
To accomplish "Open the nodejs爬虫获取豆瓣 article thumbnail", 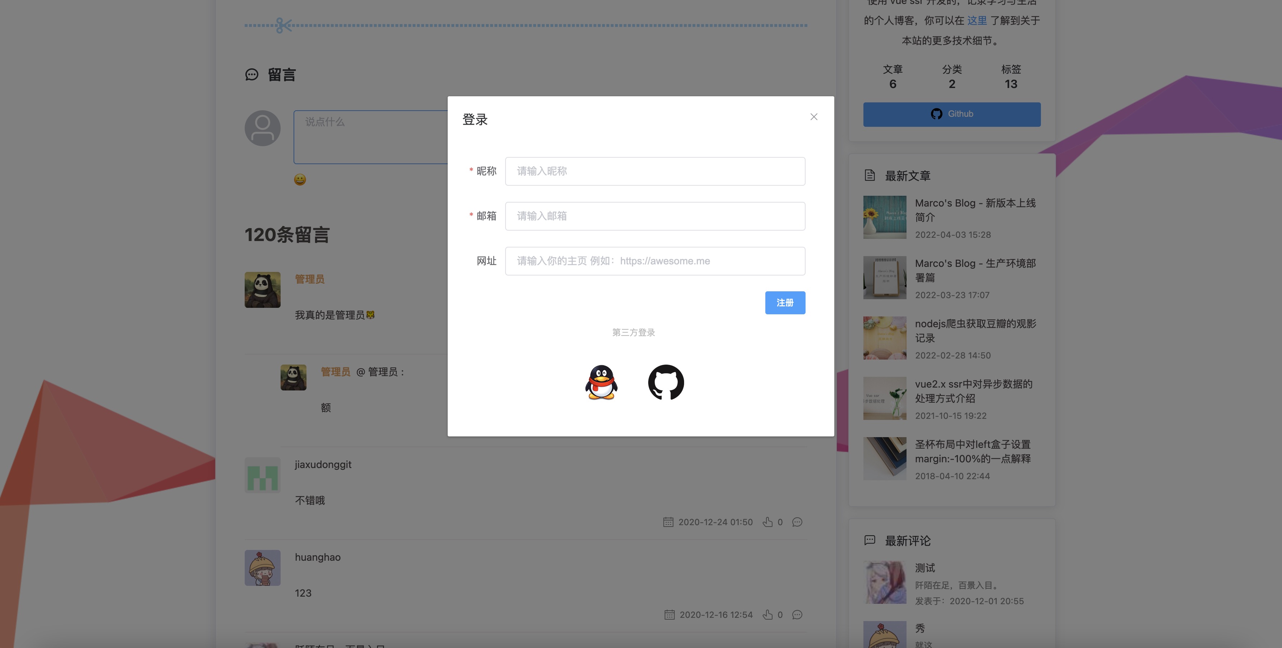I will click(x=884, y=338).
